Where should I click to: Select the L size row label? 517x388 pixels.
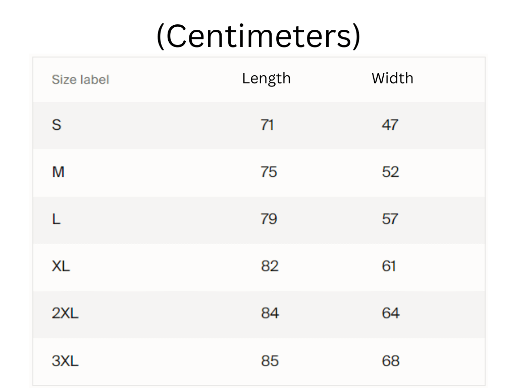[x=56, y=219]
